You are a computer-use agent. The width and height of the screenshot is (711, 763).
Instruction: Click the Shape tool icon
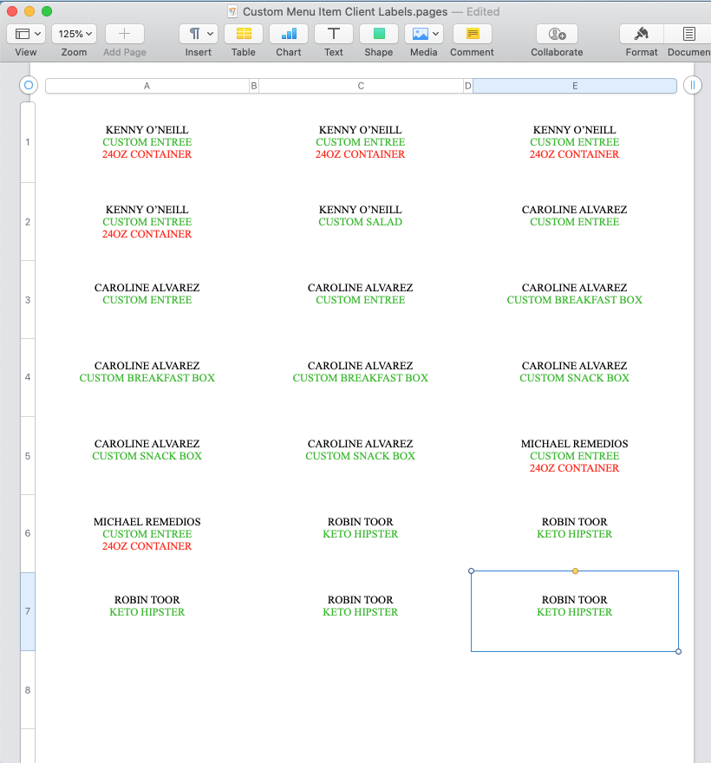click(x=379, y=35)
